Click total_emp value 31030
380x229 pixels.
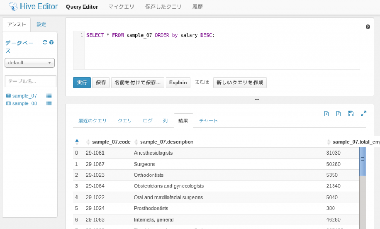coord(333,153)
